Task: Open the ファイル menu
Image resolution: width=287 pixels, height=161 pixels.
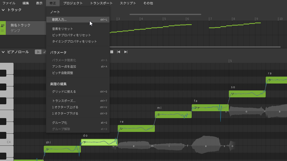Action: click(9, 3)
